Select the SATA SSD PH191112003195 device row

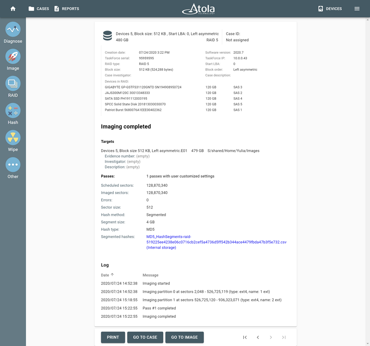click(x=173, y=99)
